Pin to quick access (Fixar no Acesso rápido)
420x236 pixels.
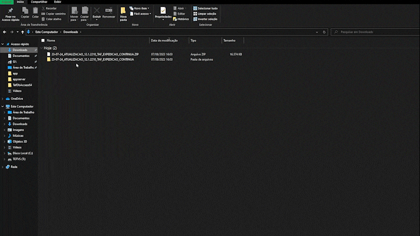pos(10,14)
